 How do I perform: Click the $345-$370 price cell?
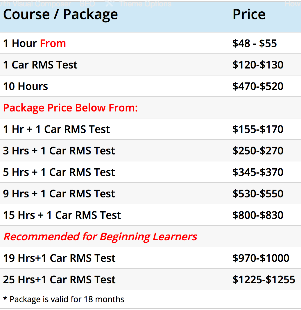[x=258, y=172]
